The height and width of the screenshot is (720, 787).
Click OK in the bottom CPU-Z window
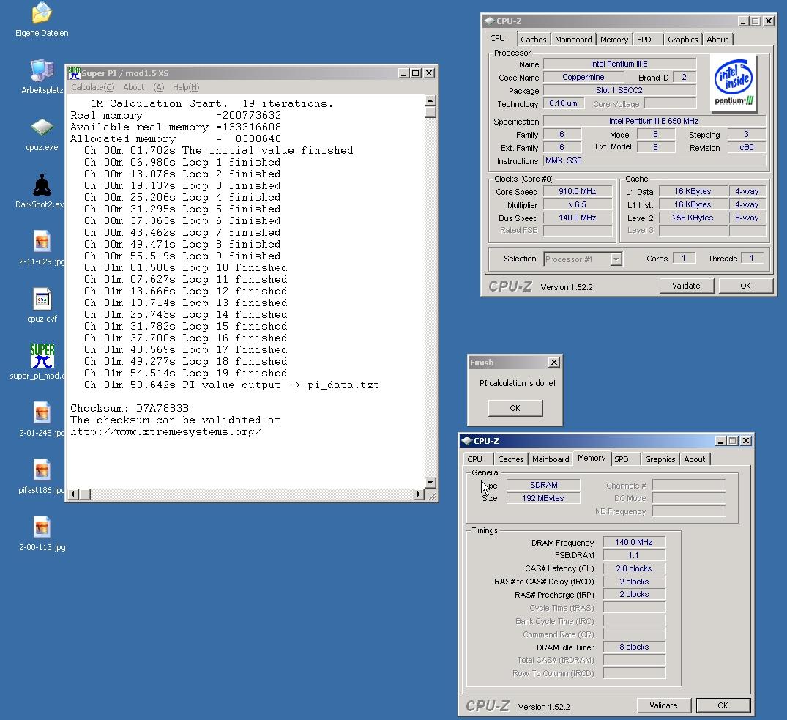[x=723, y=705]
